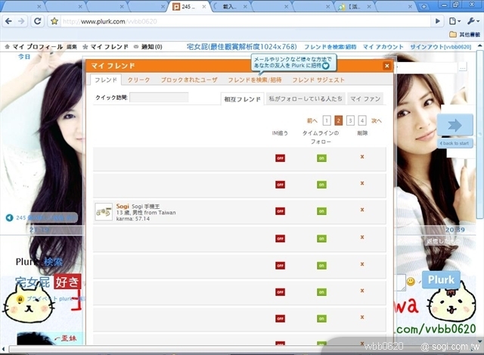Open マイ アカウント link

click(x=383, y=47)
